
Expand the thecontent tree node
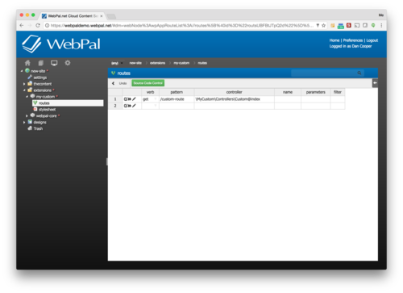[24, 84]
